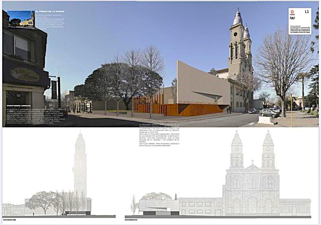Click the yellow pole on the sidewalk
The image size is (321, 225).
coord(291,105)
